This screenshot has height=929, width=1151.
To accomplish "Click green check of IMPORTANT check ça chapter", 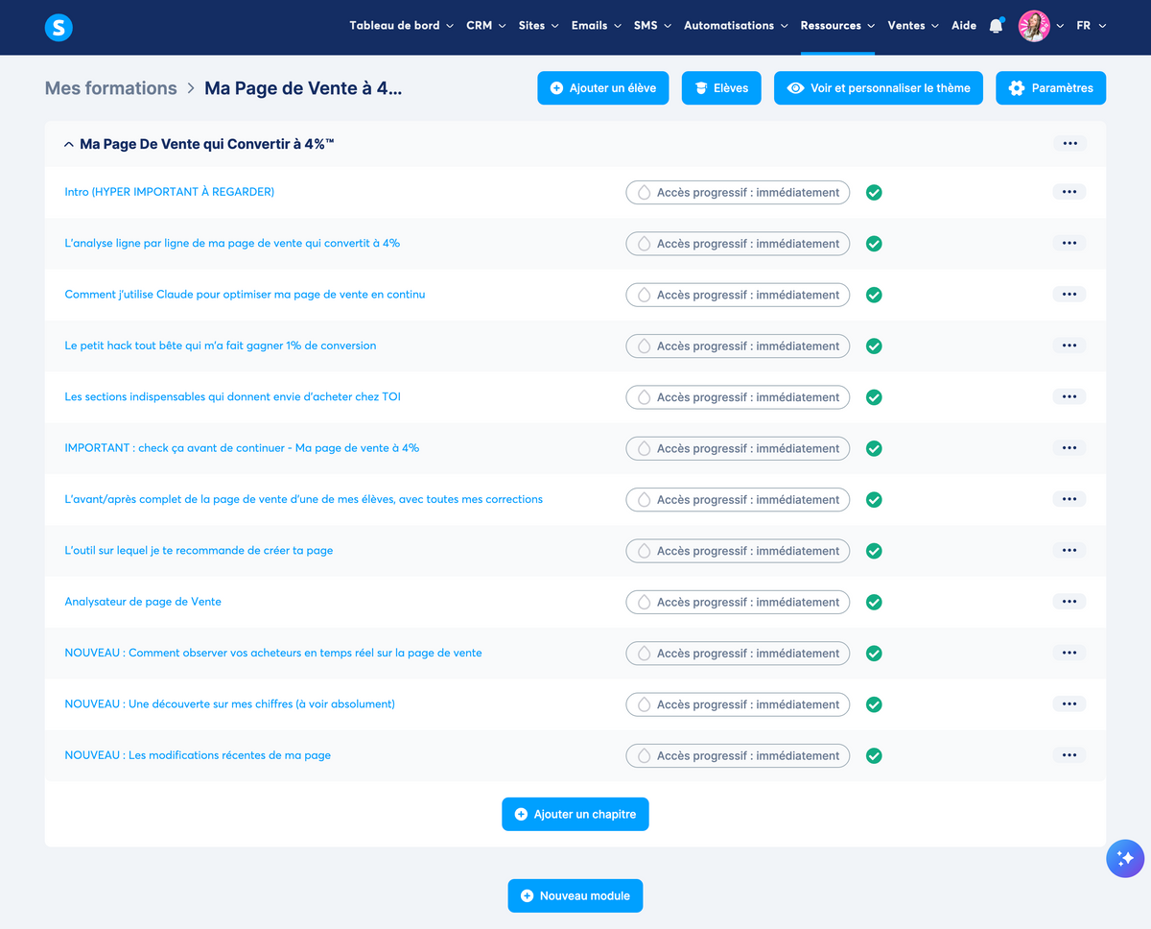I will pos(874,448).
